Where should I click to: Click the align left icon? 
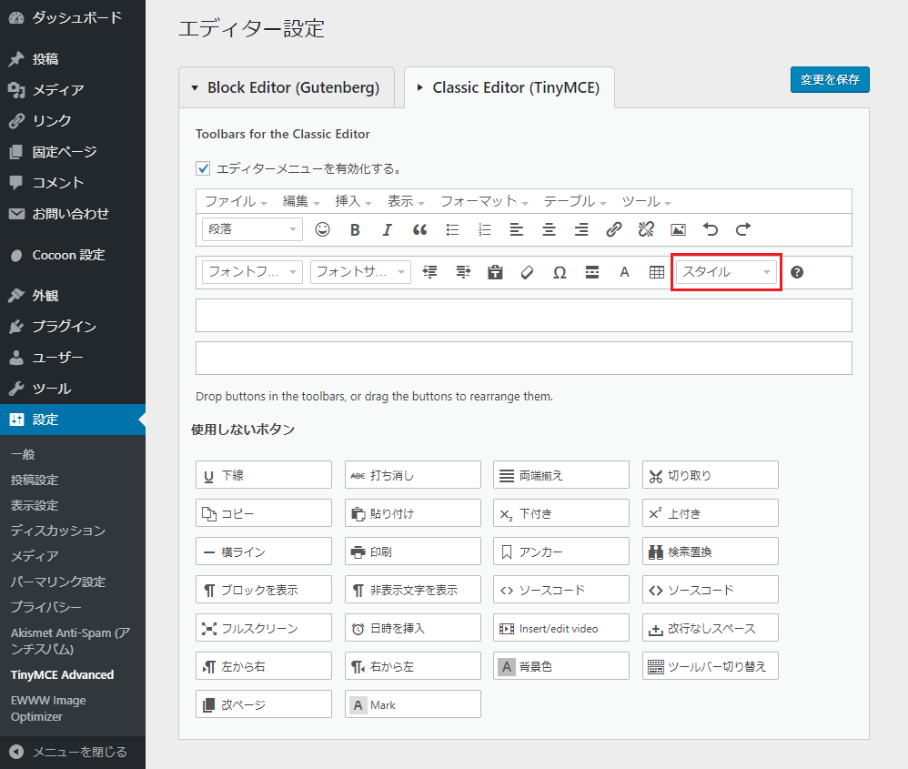517,230
